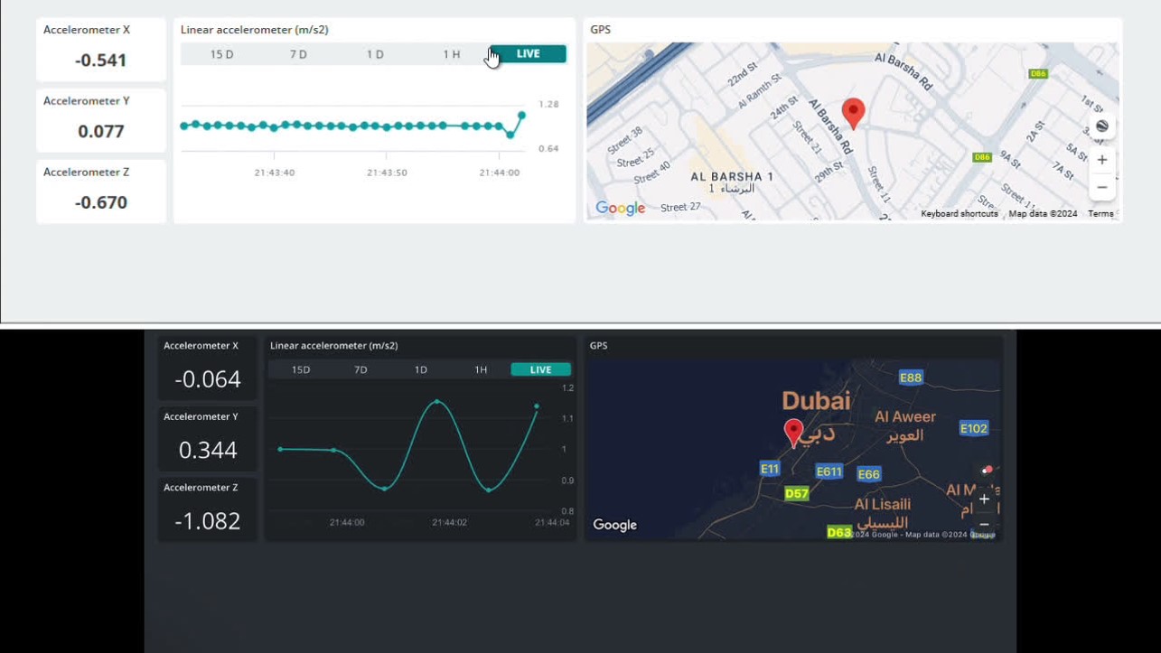Select the 7 D range in the light chart
Screen dimensions: 1161x653
click(298, 54)
